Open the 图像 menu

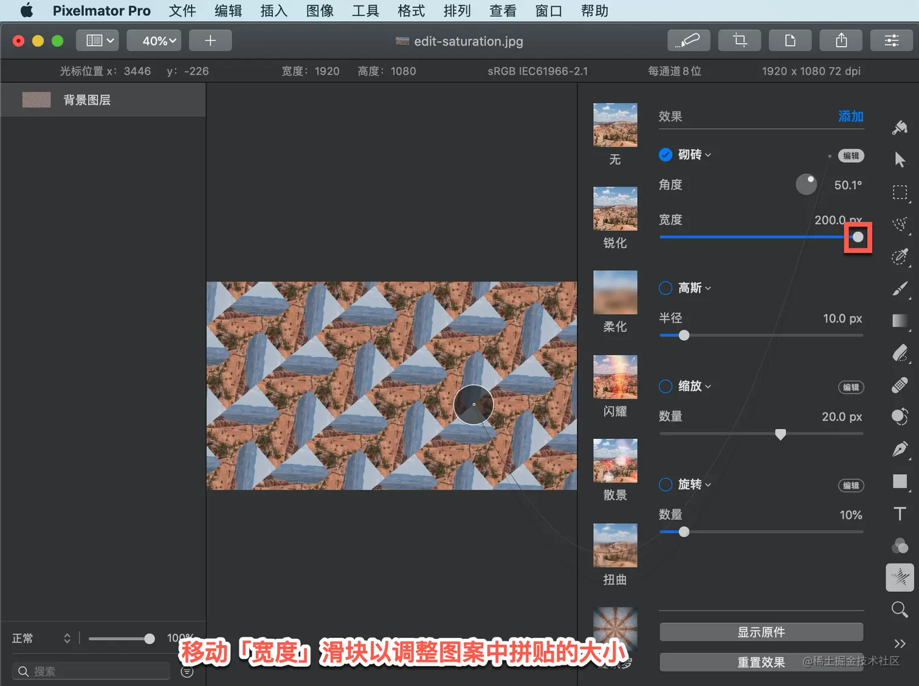click(x=320, y=11)
